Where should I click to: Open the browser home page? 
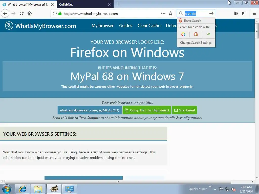[x=30, y=13]
